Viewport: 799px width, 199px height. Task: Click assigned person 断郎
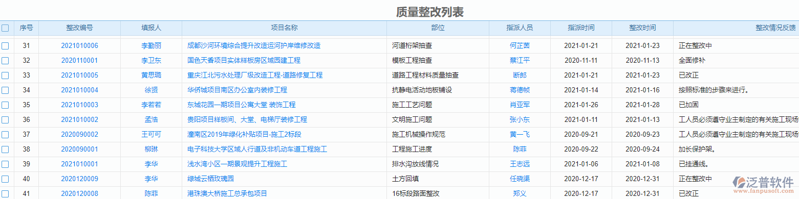(x=520, y=76)
